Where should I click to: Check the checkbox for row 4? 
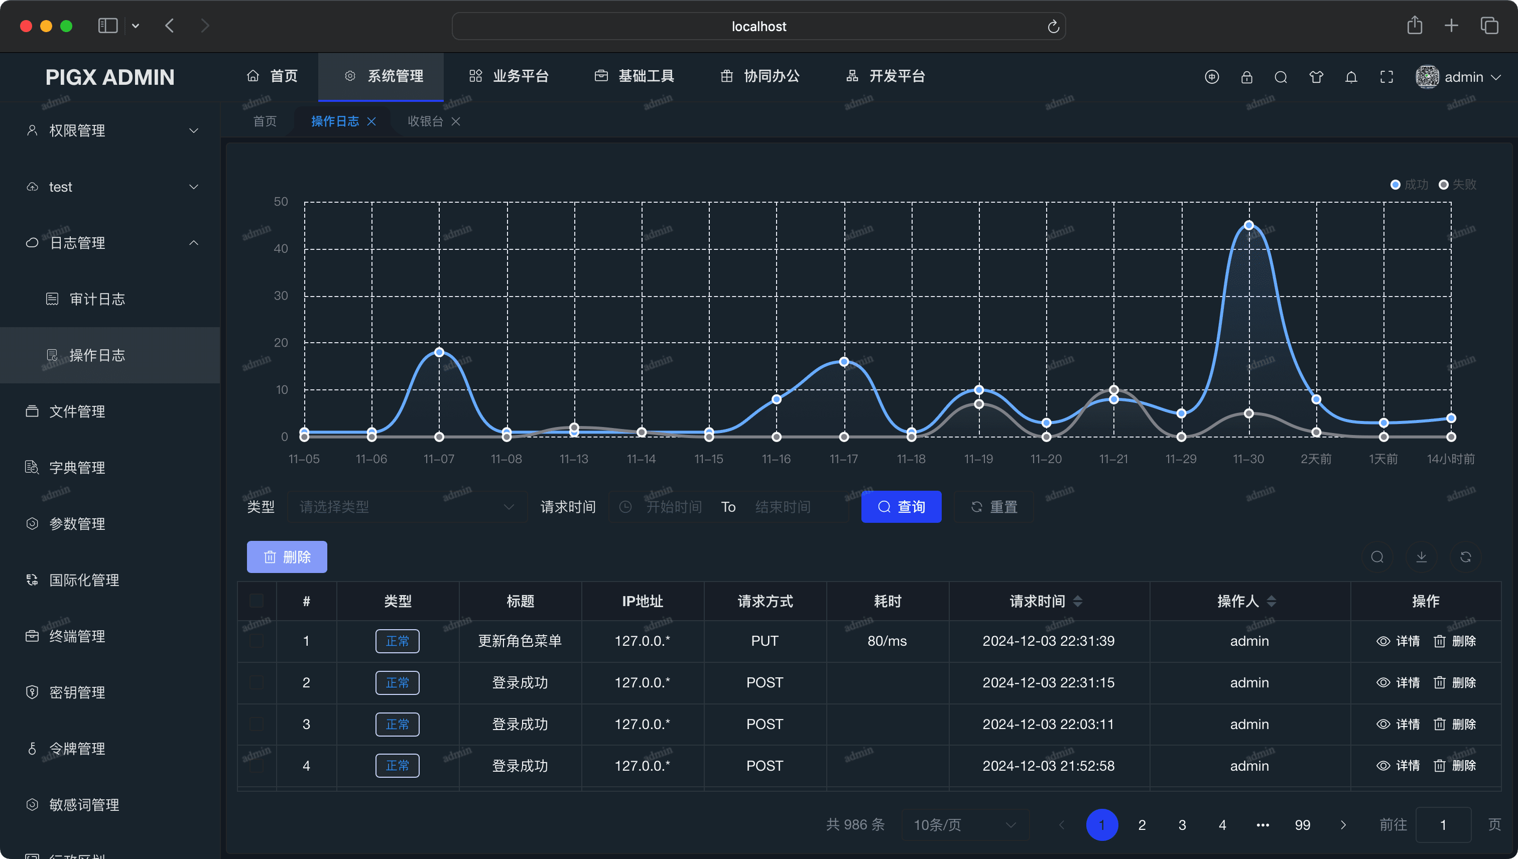click(256, 766)
